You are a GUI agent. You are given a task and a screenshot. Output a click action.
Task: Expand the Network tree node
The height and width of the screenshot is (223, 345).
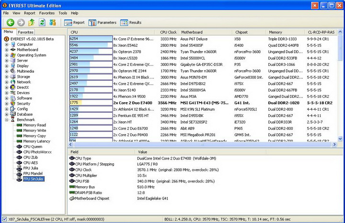pos(7,82)
